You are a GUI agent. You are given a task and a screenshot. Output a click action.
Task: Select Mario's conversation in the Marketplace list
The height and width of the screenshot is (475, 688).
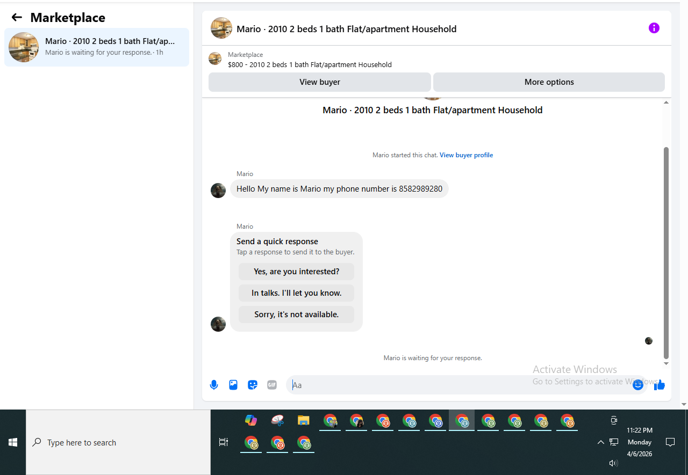tap(97, 47)
